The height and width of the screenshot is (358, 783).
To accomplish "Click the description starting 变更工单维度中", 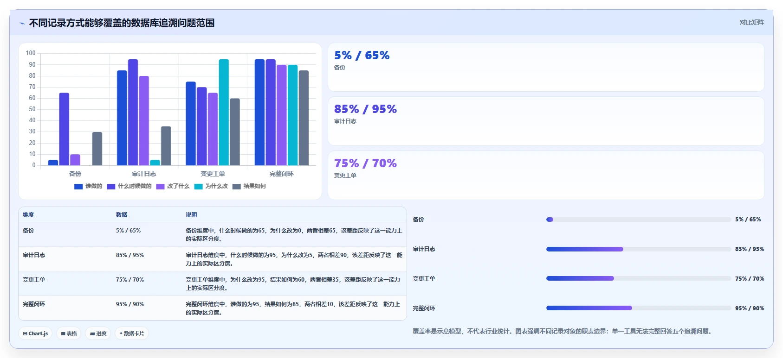I will pyautogui.click(x=294, y=284).
